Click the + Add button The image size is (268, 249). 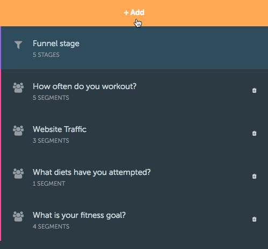[x=134, y=13]
